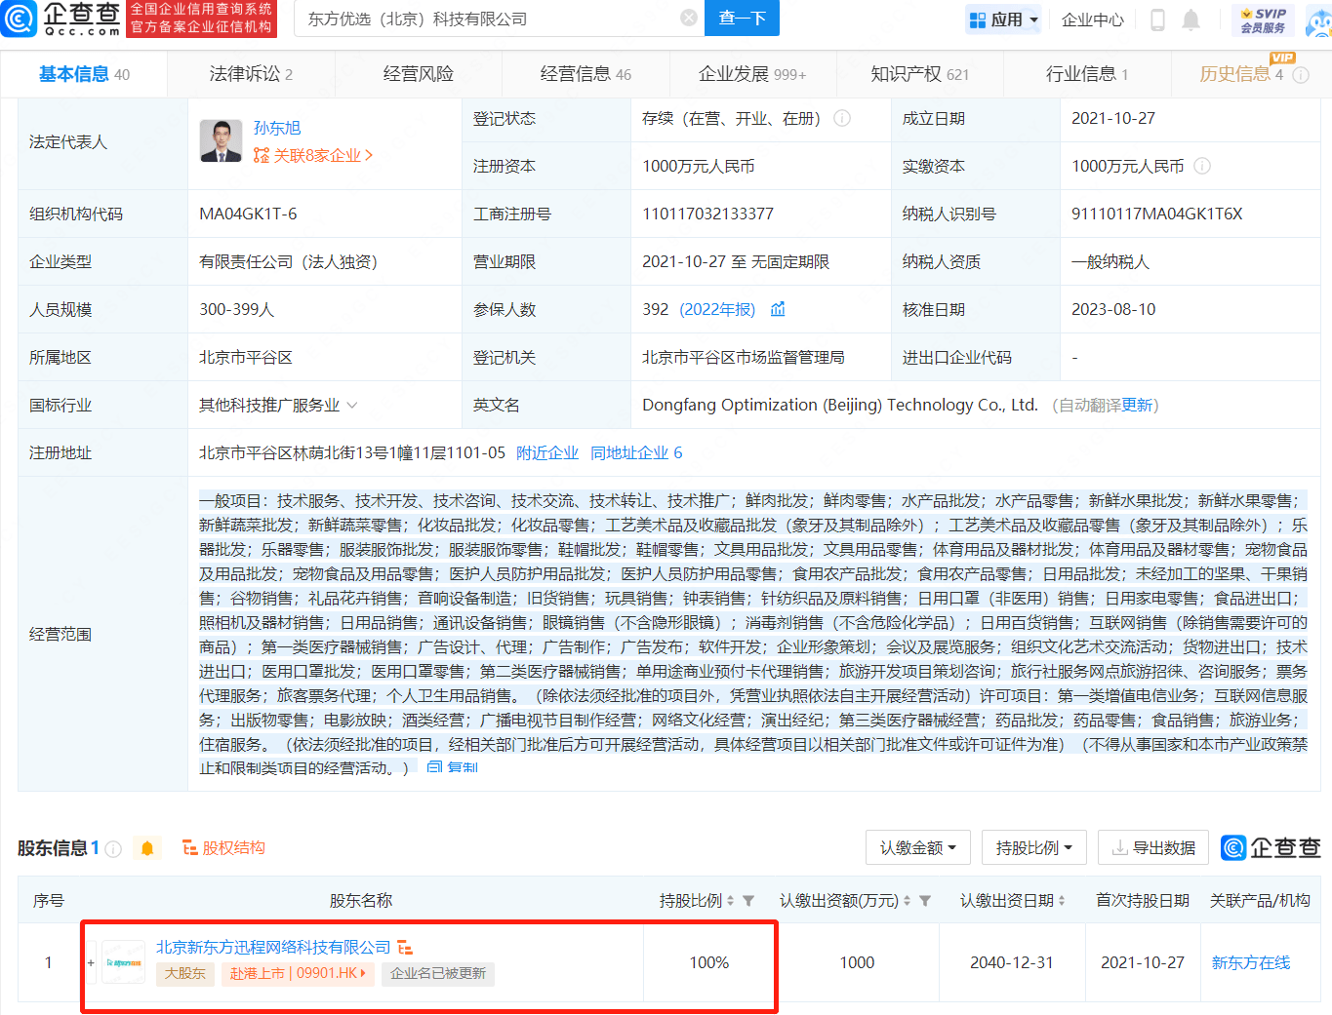Toggle the 认缴出资额 column filter funnel

pos(925,901)
